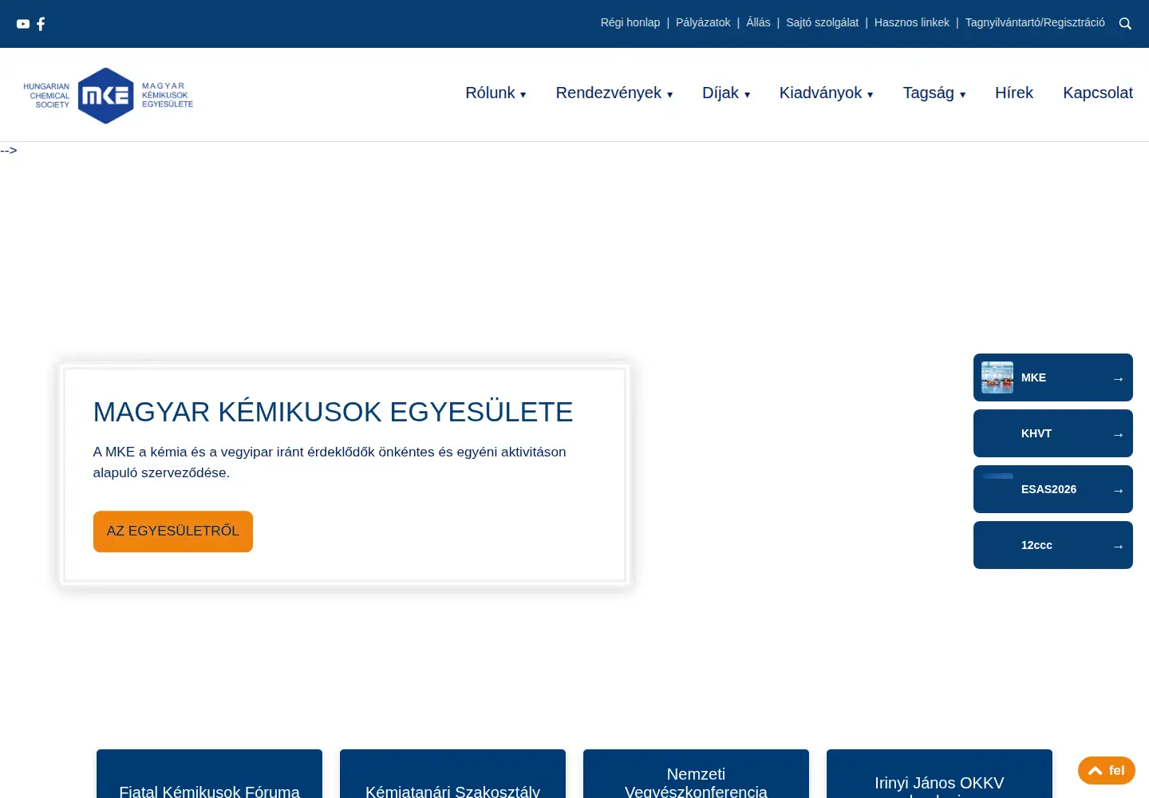Image resolution: width=1149 pixels, height=798 pixels.
Task: Open the ESAS2026 side card
Action: click(x=1053, y=489)
